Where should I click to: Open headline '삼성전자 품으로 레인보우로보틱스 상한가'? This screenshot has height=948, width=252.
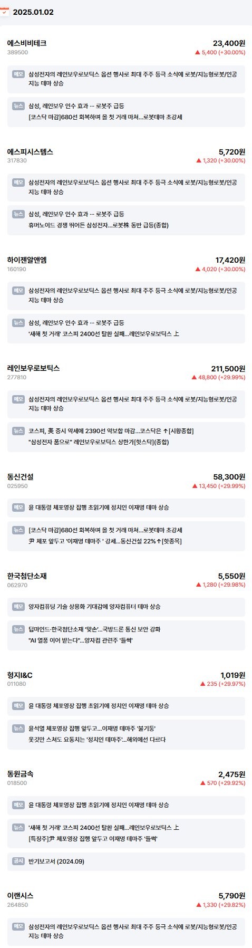point(99,442)
